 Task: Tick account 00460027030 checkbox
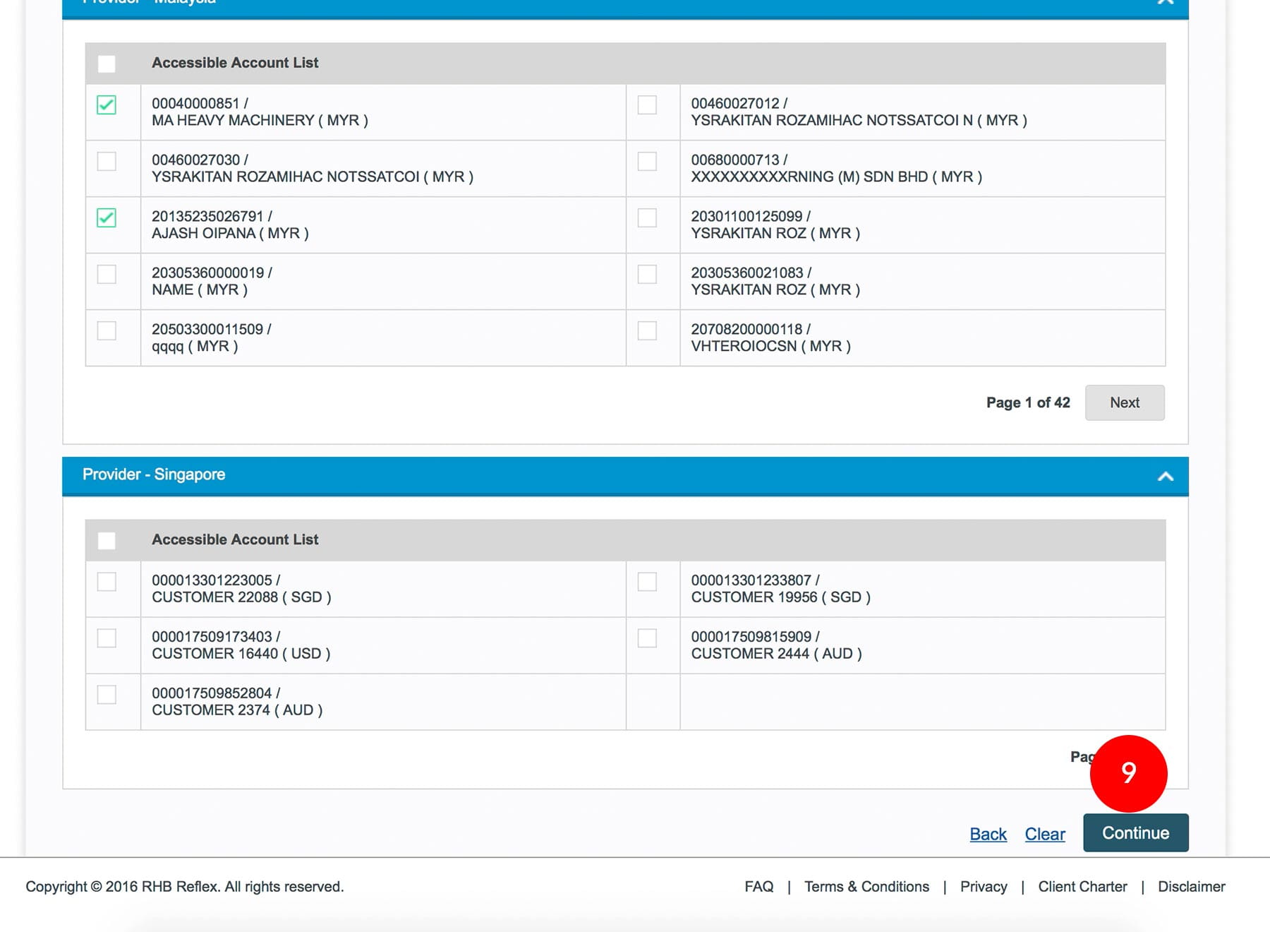point(107,162)
